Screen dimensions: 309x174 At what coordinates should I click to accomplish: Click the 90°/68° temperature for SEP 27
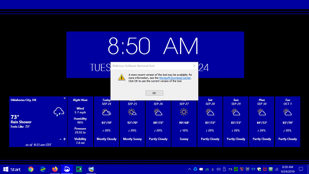[184, 123]
